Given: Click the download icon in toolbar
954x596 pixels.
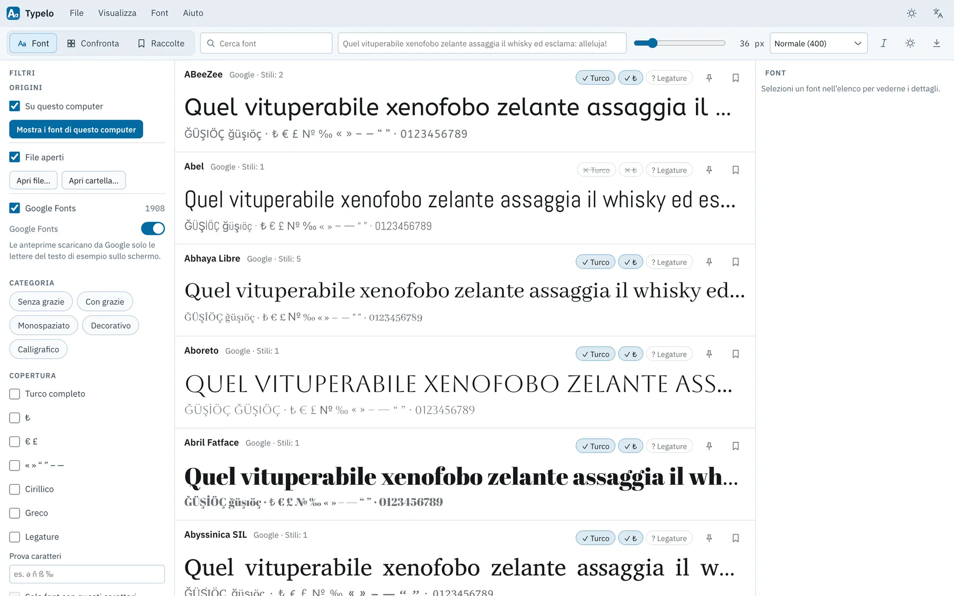Looking at the screenshot, I should (x=937, y=43).
